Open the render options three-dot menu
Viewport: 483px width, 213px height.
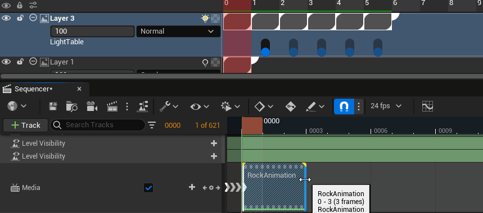tap(127, 106)
